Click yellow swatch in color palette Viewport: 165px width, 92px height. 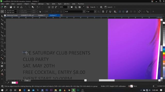click(x=164, y=53)
